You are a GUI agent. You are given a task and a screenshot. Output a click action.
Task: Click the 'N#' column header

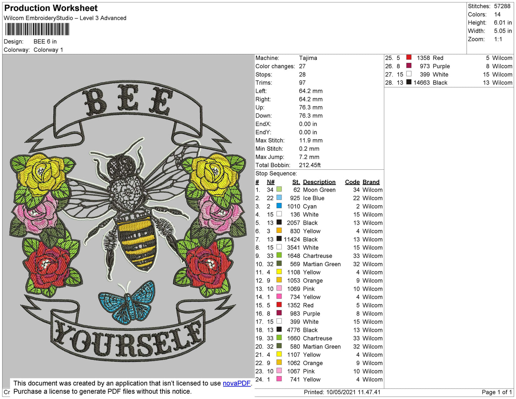coord(271,182)
